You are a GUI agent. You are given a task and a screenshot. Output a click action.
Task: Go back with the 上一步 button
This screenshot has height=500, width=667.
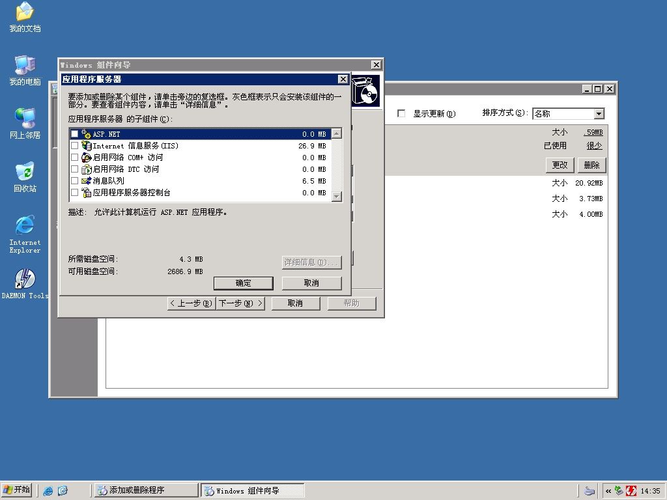[191, 303]
